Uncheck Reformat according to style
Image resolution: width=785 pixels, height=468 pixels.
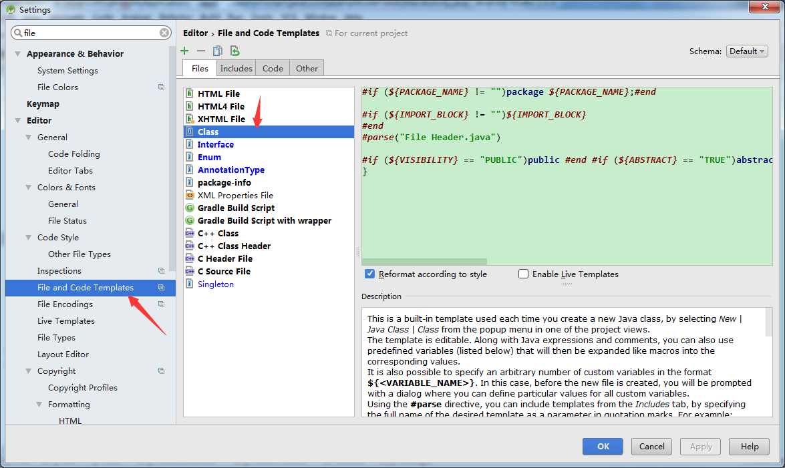(x=369, y=274)
